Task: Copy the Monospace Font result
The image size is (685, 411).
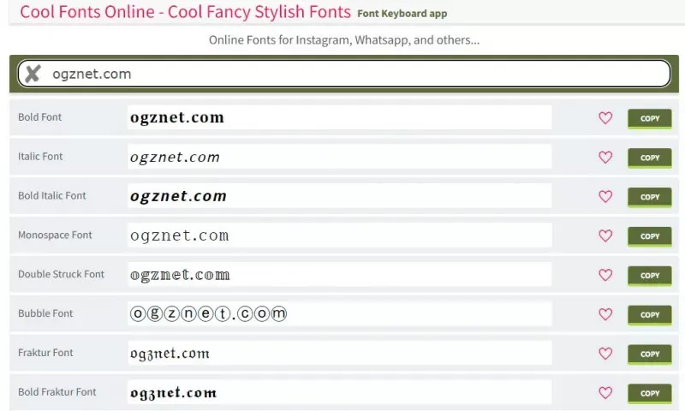Action: click(x=650, y=236)
